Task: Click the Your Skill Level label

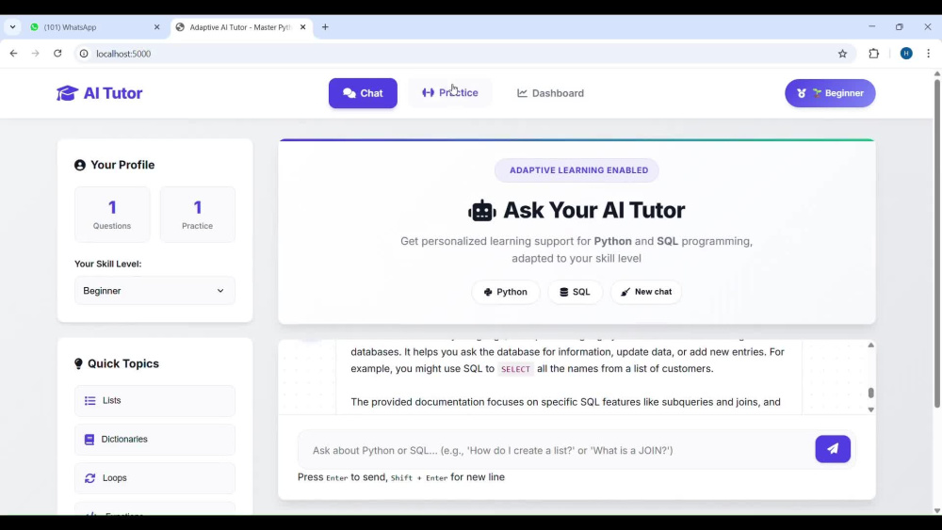Action: tap(108, 264)
